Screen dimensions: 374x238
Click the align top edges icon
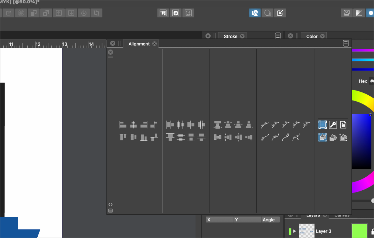(x=123, y=137)
